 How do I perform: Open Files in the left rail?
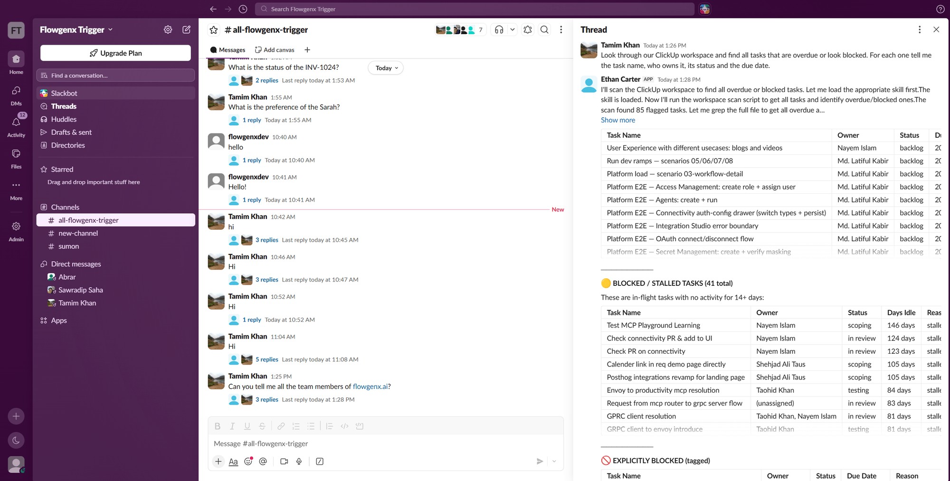point(16,158)
